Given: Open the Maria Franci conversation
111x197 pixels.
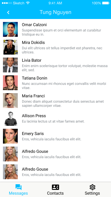Looking at the screenshot, I should [56, 101].
